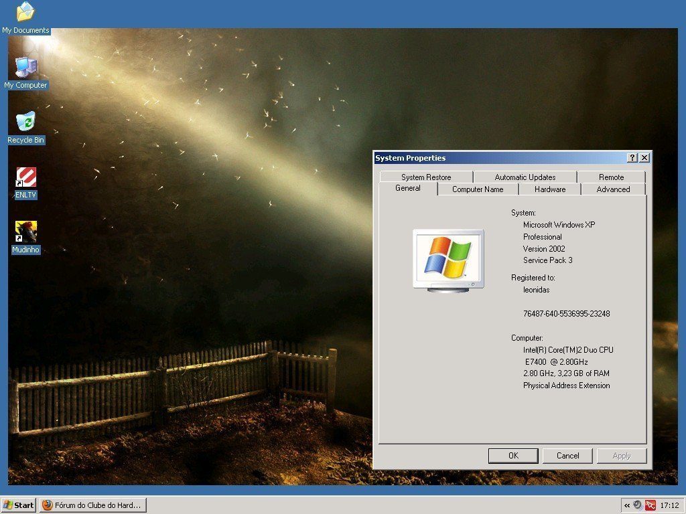Switch to the Automatic Updates tab
Viewport: 686px width, 514px height.
[x=525, y=177]
